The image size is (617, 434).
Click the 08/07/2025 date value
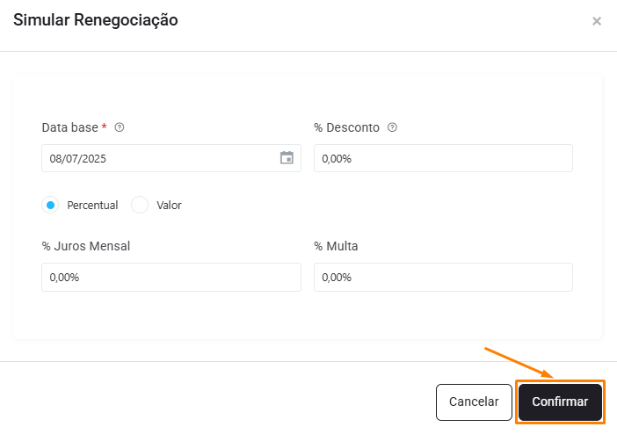pos(78,158)
